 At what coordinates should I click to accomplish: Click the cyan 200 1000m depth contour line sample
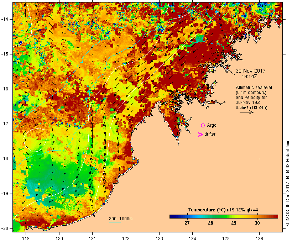(x=115, y=222)
